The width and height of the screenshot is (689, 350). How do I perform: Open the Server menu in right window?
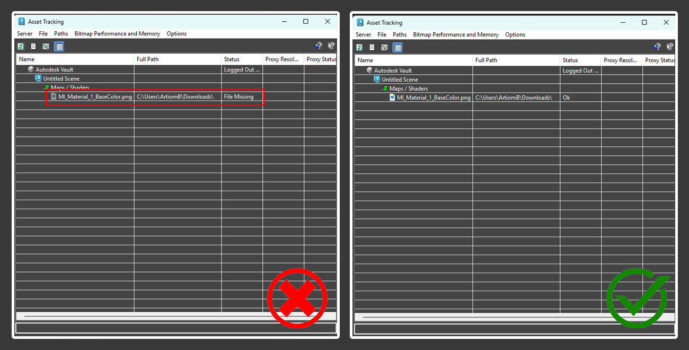click(363, 35)
